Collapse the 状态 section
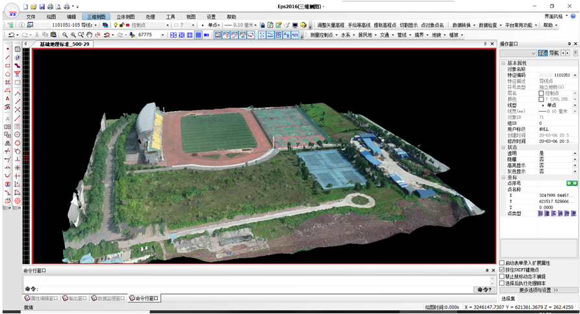The height and width of the screenshot is (314, 580). (503, 148)
